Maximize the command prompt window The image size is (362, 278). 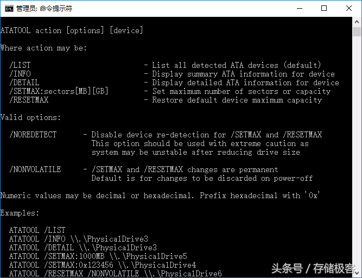(324, 9)
